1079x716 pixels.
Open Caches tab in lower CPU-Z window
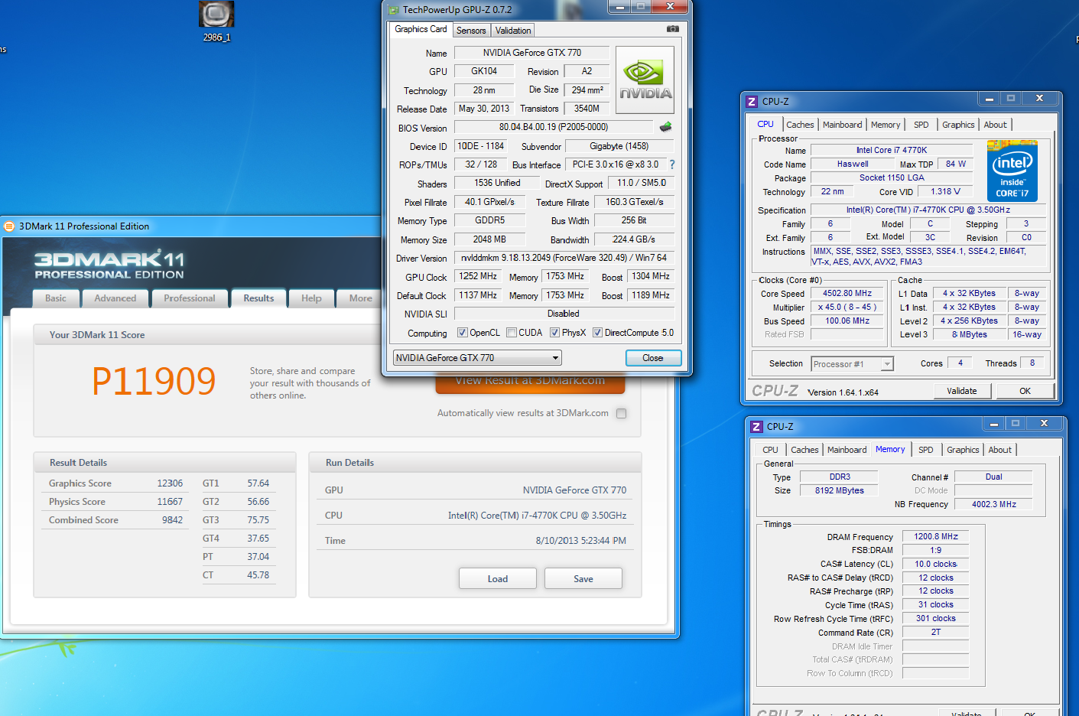pos(804,450)
